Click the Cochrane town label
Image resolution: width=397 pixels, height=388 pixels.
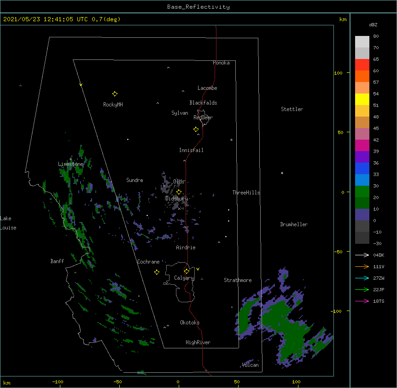(x=148, y=262)
